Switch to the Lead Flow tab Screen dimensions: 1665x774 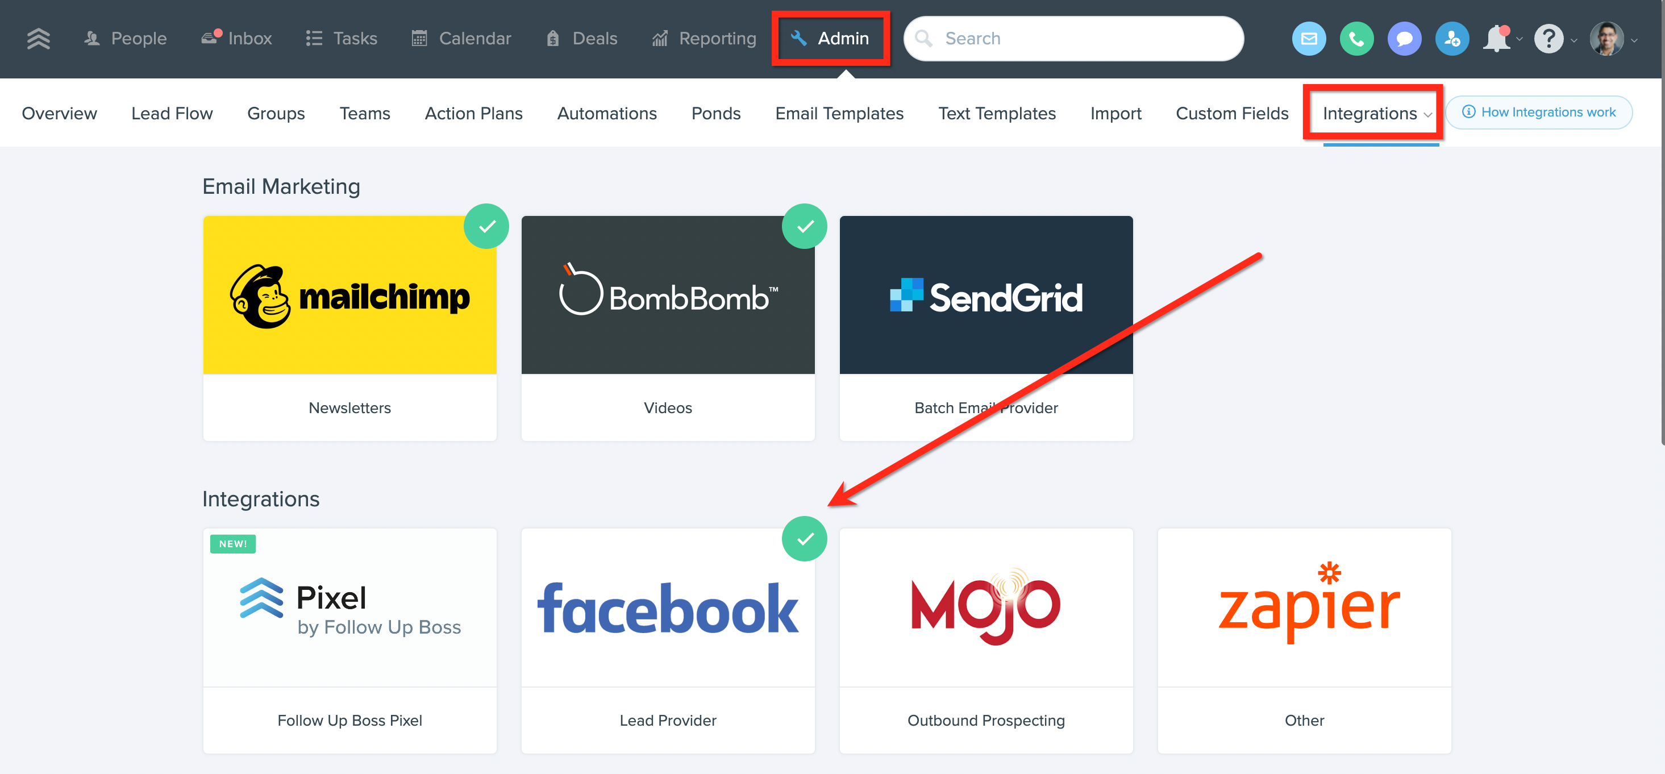coord(172,113)
